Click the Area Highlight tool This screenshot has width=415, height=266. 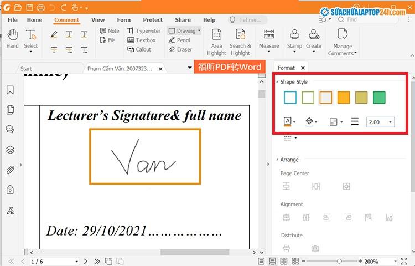coord(216,42)
